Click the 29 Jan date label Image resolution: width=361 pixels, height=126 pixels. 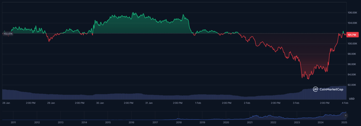51,103
